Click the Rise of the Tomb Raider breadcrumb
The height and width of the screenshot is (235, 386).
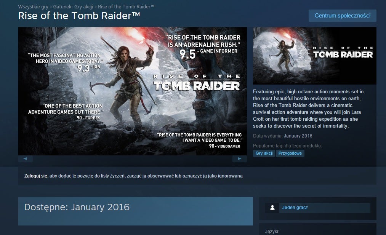point(126,6)
